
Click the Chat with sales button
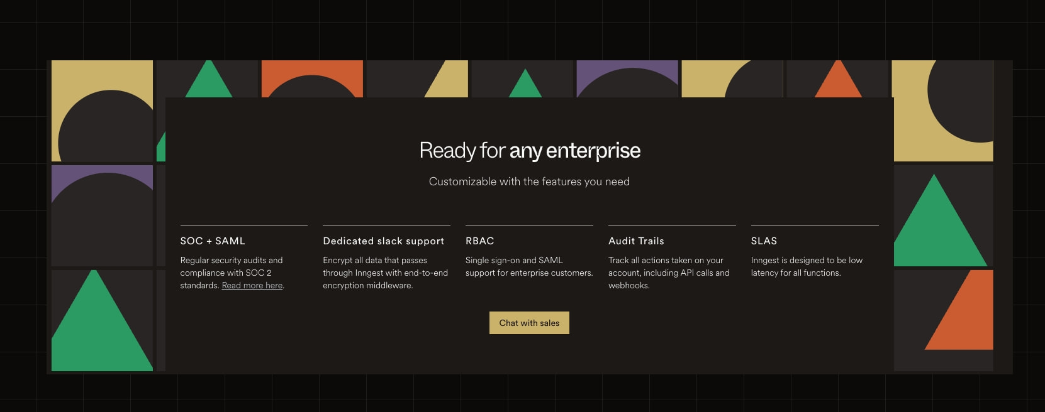pyautogui.click(x=529, y=323)
